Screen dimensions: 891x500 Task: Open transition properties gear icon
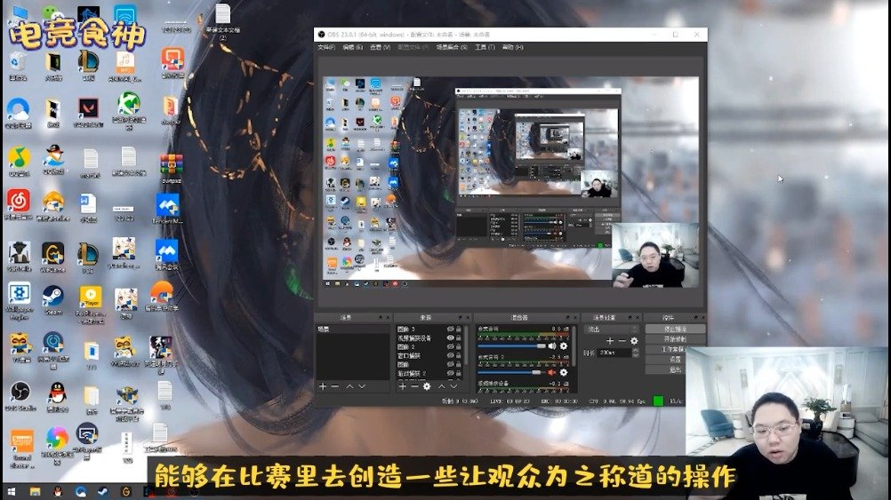pos(634,341)
